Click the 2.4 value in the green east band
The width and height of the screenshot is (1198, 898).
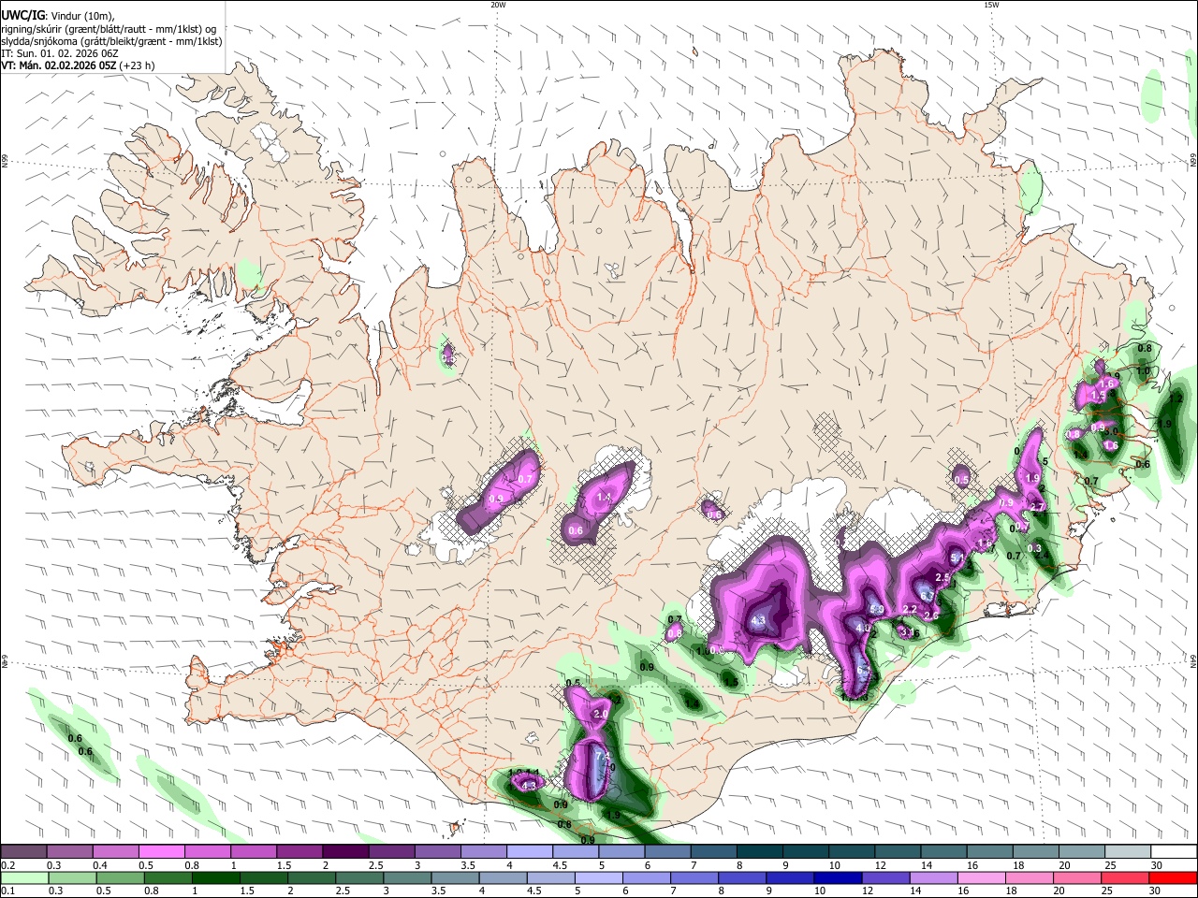tap(1042, 555)
